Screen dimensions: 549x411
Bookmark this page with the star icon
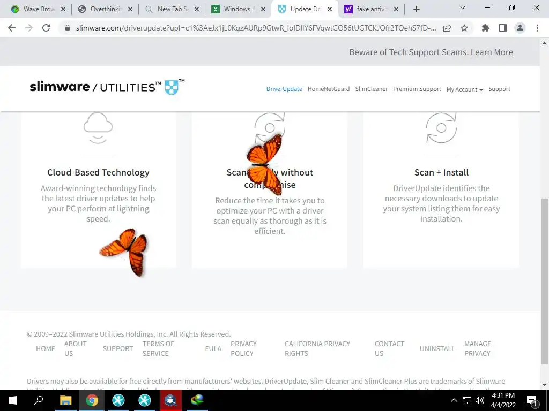coord(464,28)
